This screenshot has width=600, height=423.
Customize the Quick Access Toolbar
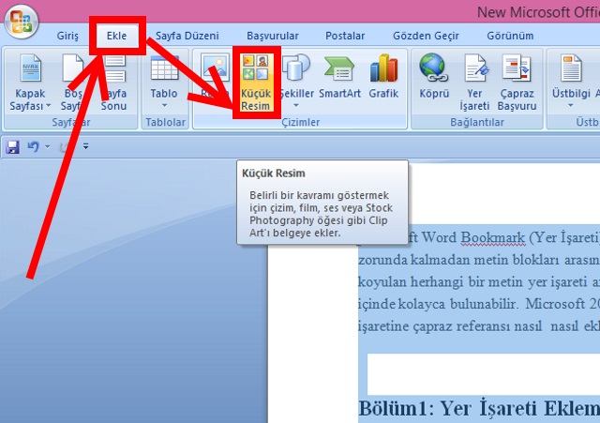coord(85,146)
